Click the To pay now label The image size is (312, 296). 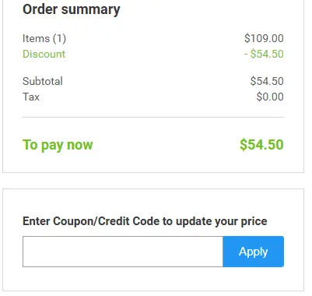58,145
